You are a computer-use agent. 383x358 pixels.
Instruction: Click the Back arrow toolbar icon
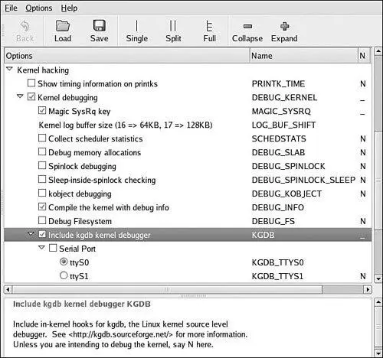[25, 26]
